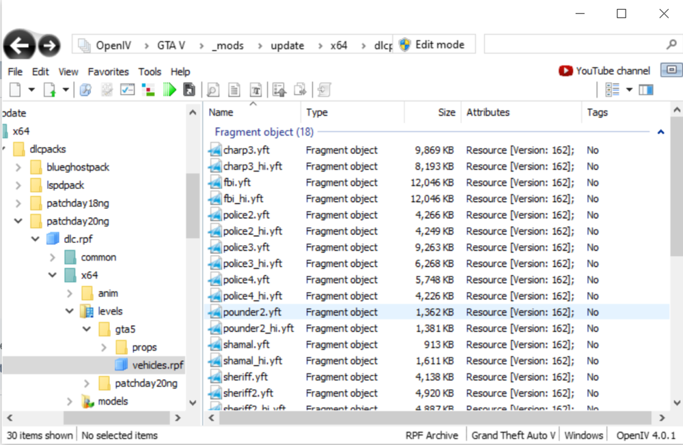Select vehicles.rpf in the tree
683x445 pixels.
point(157,365)
